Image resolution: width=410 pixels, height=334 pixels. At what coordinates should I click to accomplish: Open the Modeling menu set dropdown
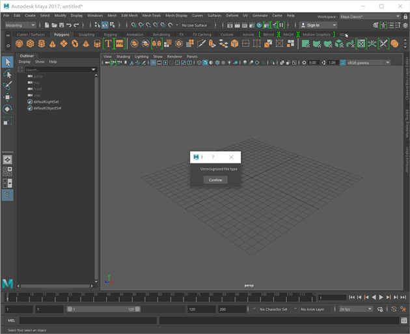pyautogui.click(x=20, y=25)
